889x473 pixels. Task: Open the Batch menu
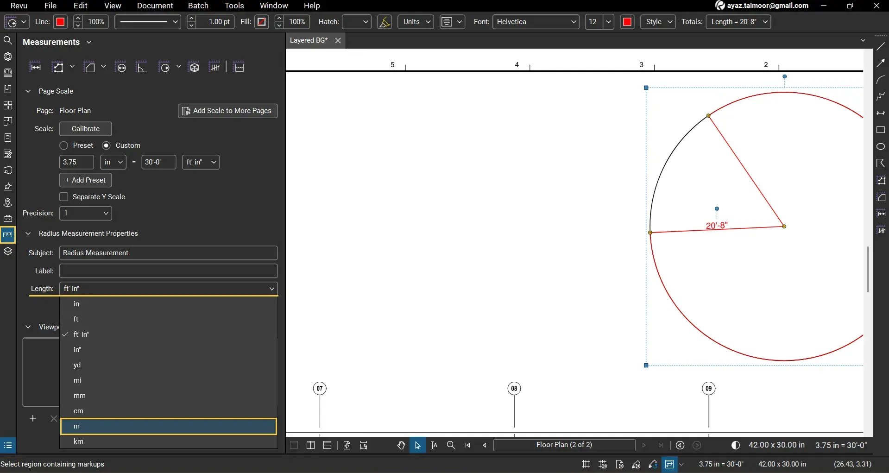click(x=198, y=6)
